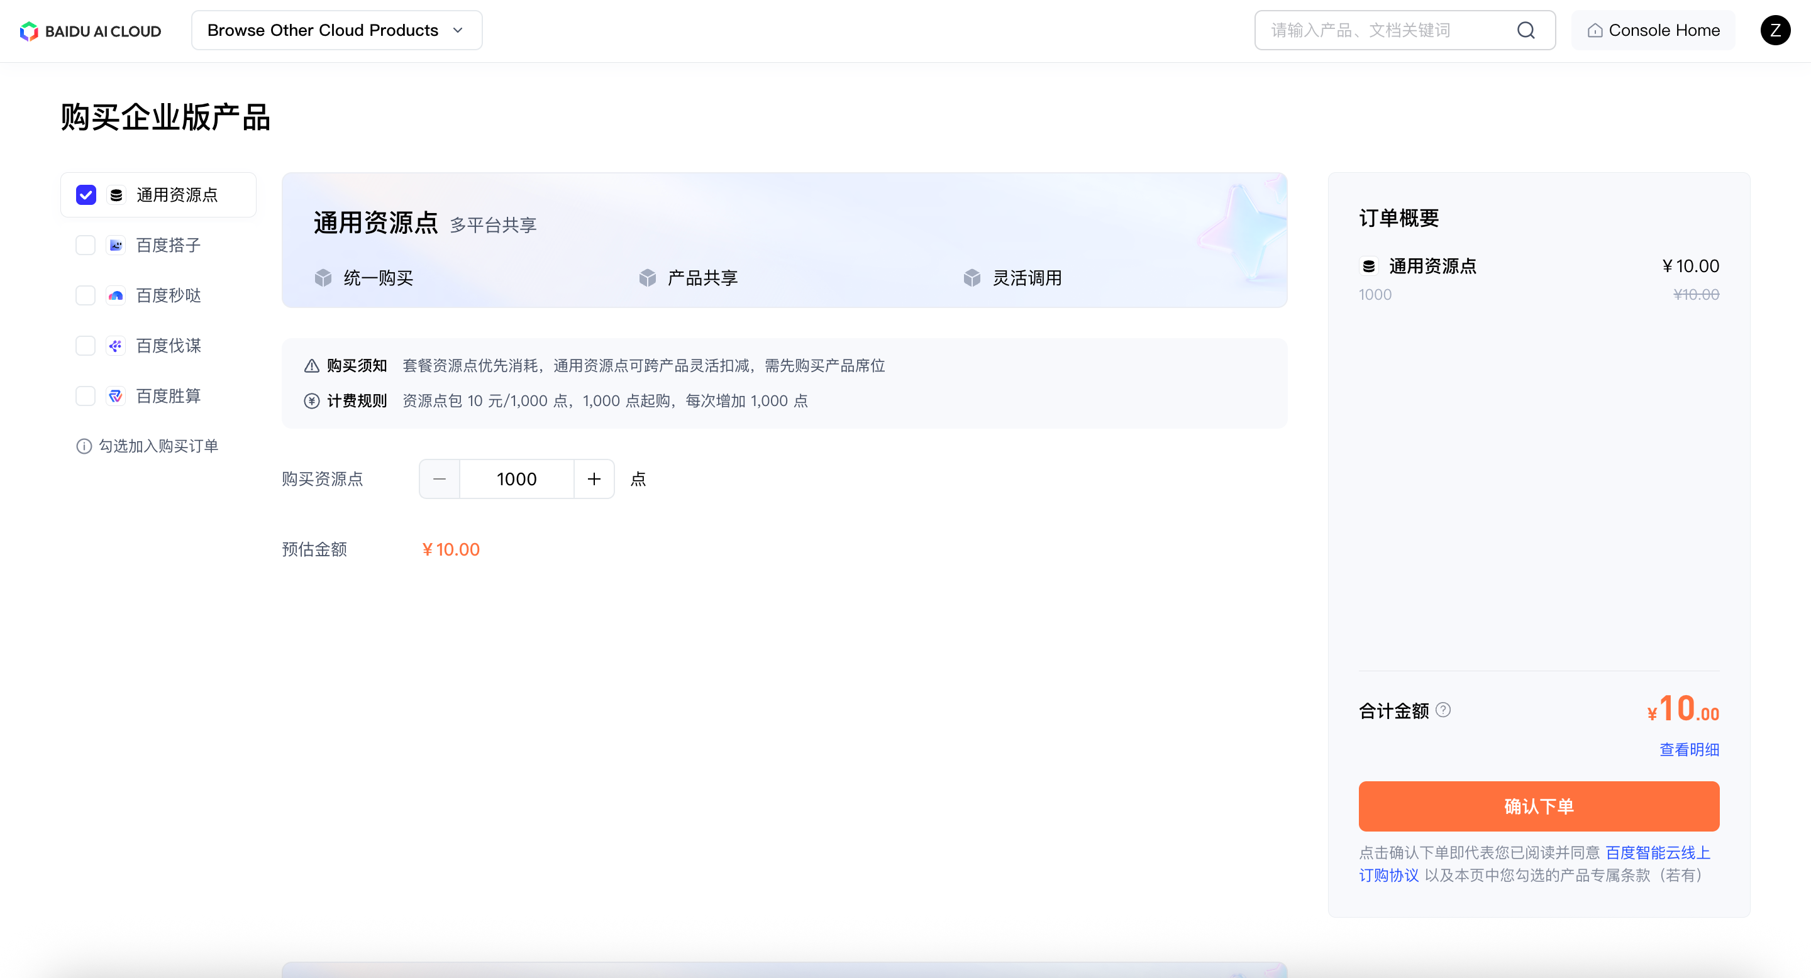Check the 百度胜算 checkbox
This screenshot has width=1811, height=978.
86,396
